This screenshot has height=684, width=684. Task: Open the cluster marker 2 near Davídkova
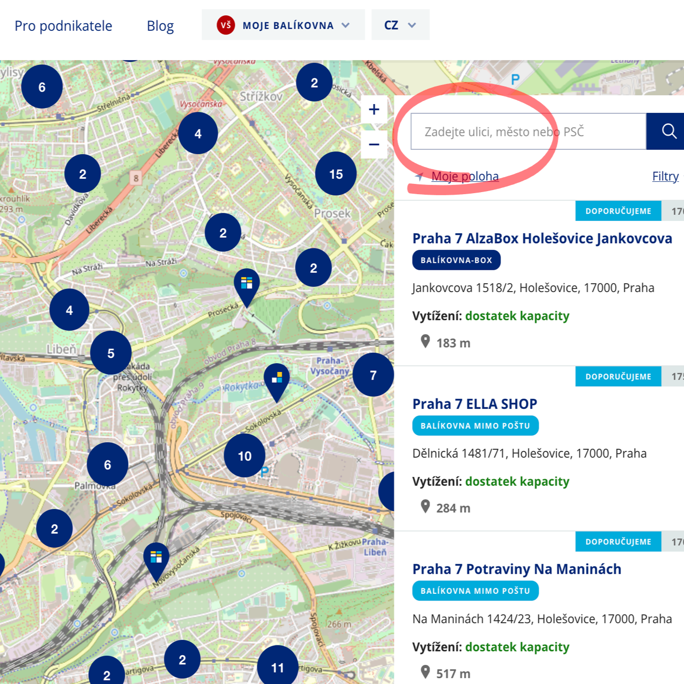82,174
